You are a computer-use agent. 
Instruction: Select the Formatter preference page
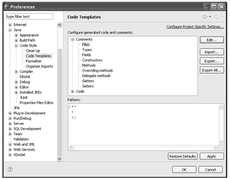click(x=34, y=61)
